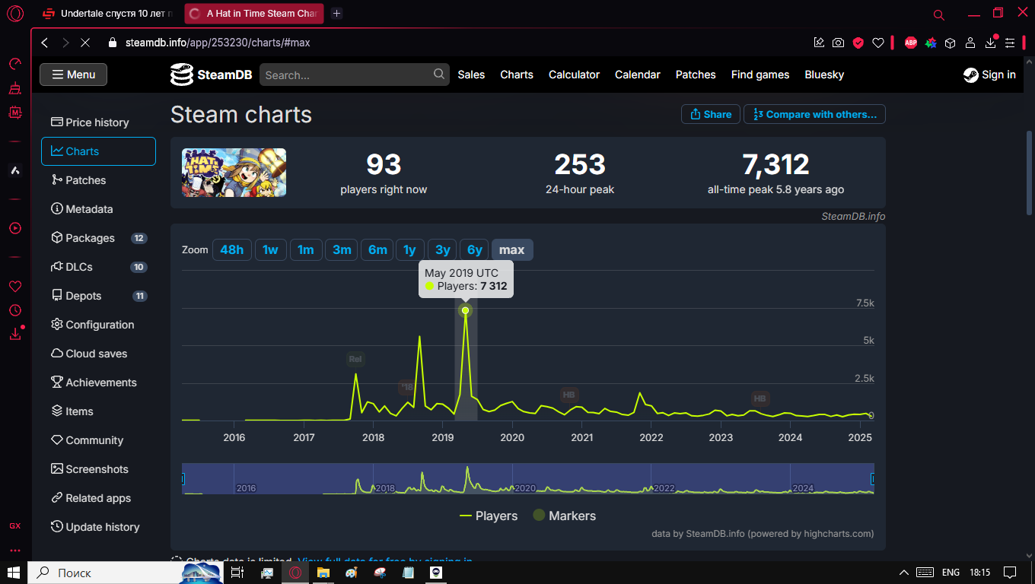
Task: Click left handle of chart navigator
Action: tap(183, 479)
